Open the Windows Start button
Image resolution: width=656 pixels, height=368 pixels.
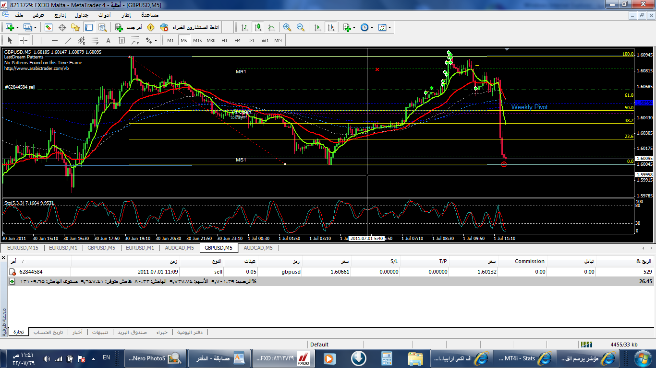coord(643,358)
